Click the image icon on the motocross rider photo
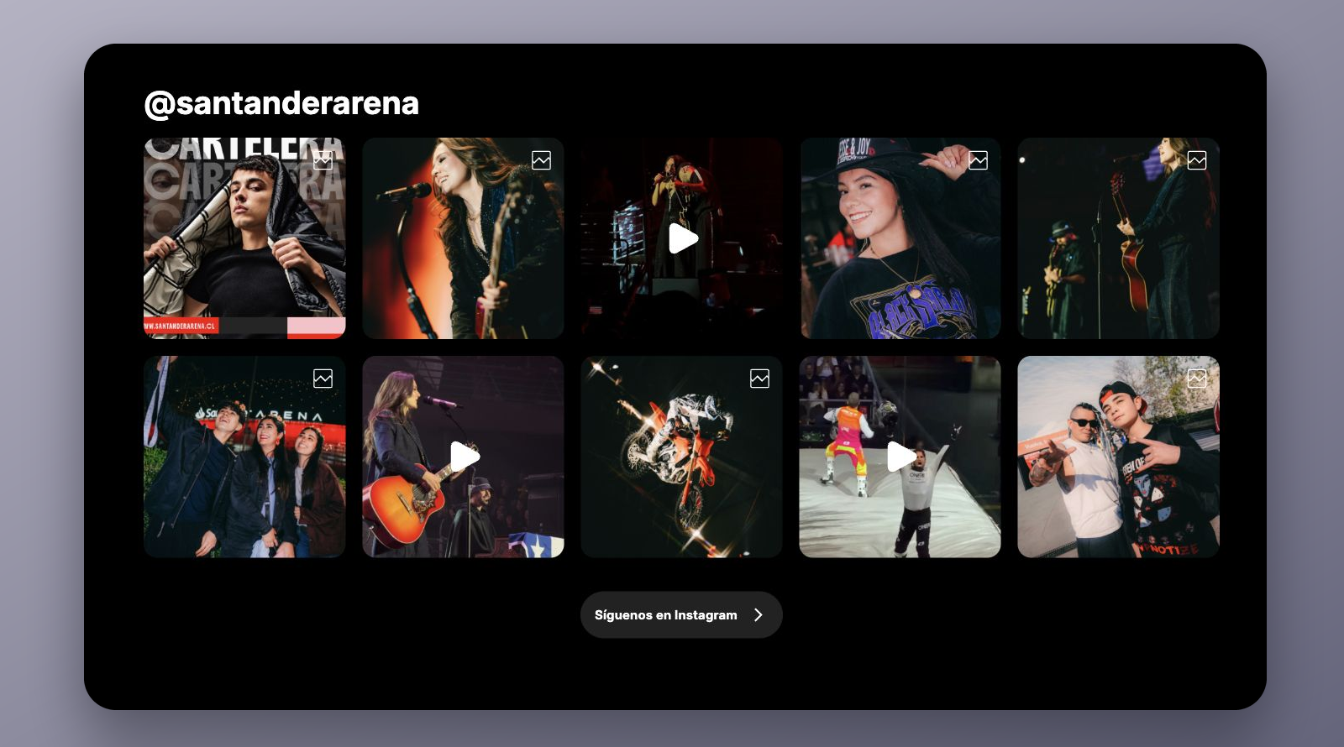The height and width of the screenshot is (747, 1344). pos(760,379)
